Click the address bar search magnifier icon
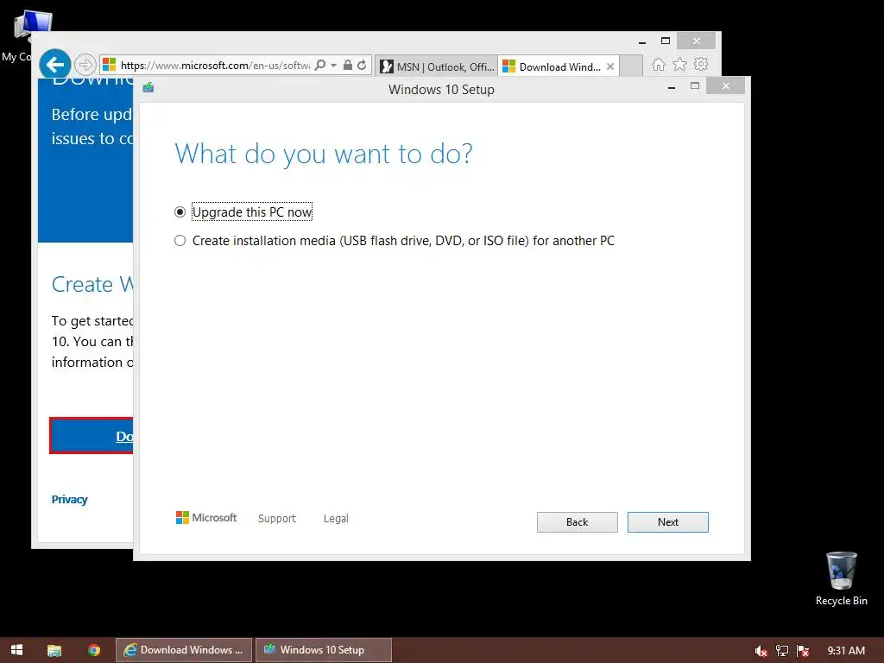The height and width of the screenshot is (663, 884). point(319,65)
